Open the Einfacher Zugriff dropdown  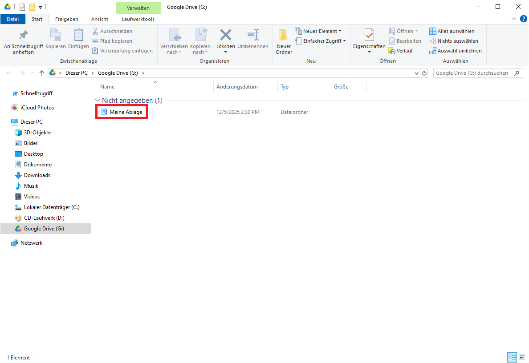[x=321, y=41]
